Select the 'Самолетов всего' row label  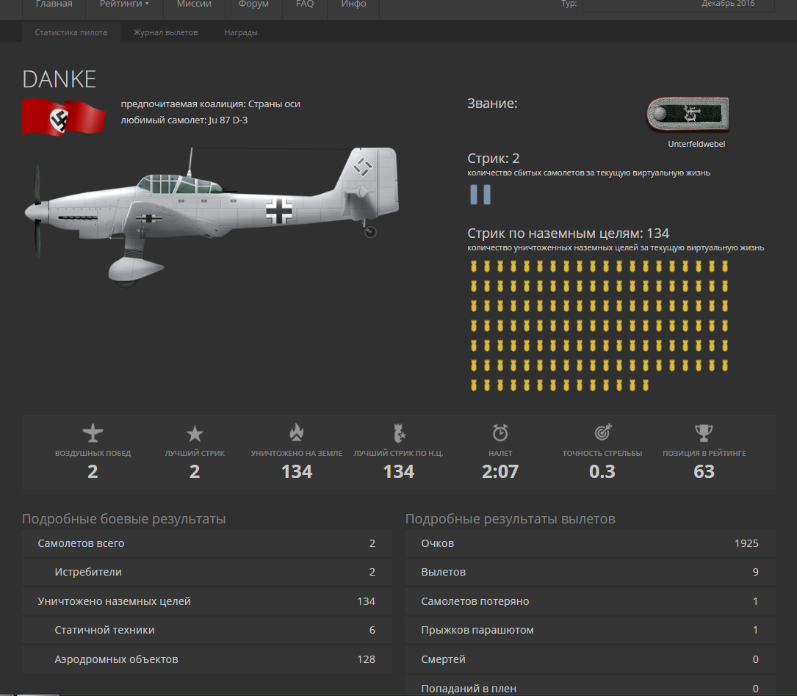click(81, 543)
